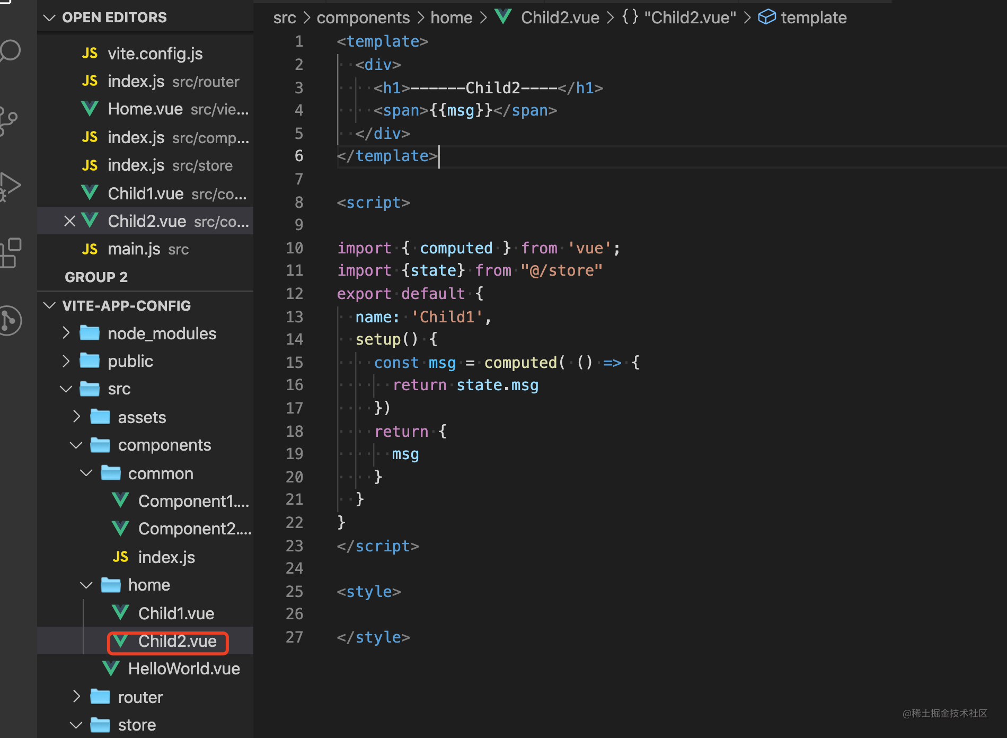The image size is (1007, 738).
Task: Click the node_modules folder icon
Action: click(x=90, y=333)
